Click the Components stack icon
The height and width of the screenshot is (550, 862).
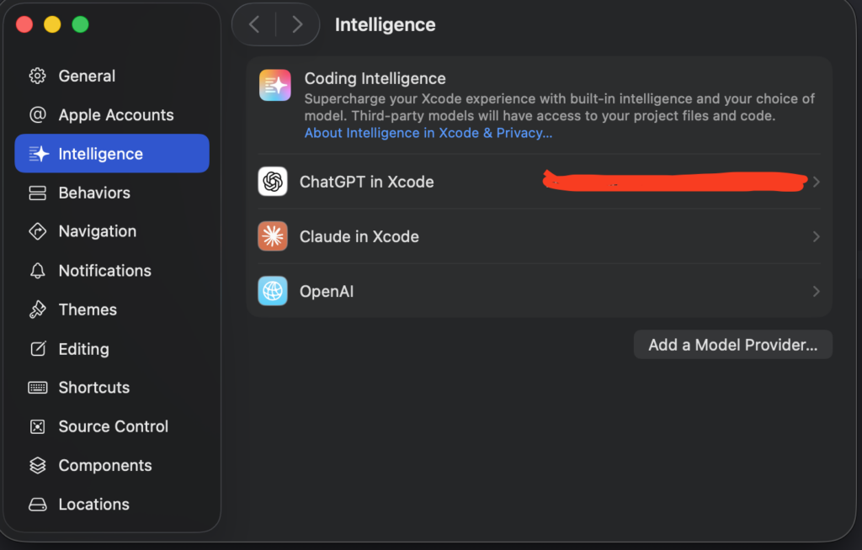coord(38,465)
